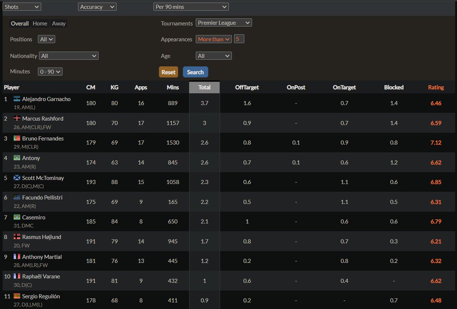The width and height of the screenshot is (457, 309).
Task: Open the Per 90 mins dropdown
Action: tap(191, 7)
